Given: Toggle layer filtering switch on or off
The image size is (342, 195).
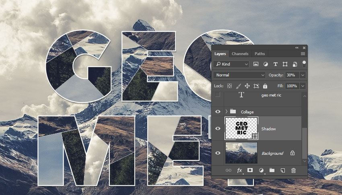Looking at the screenshot, I should [304, 63].
